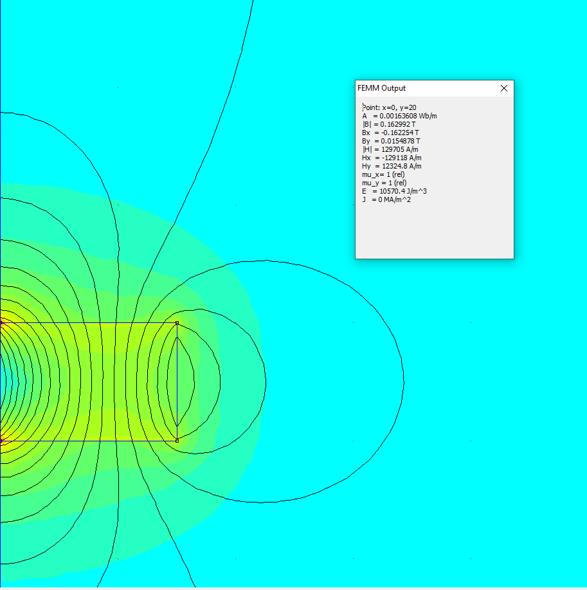Click the 'Bx = -0.162254 T' line
The image size is (587, 590).
click(x=390, y=133)
